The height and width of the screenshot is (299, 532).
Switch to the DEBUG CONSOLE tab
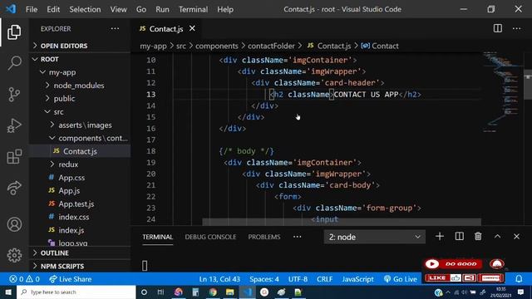click(210, 237)
